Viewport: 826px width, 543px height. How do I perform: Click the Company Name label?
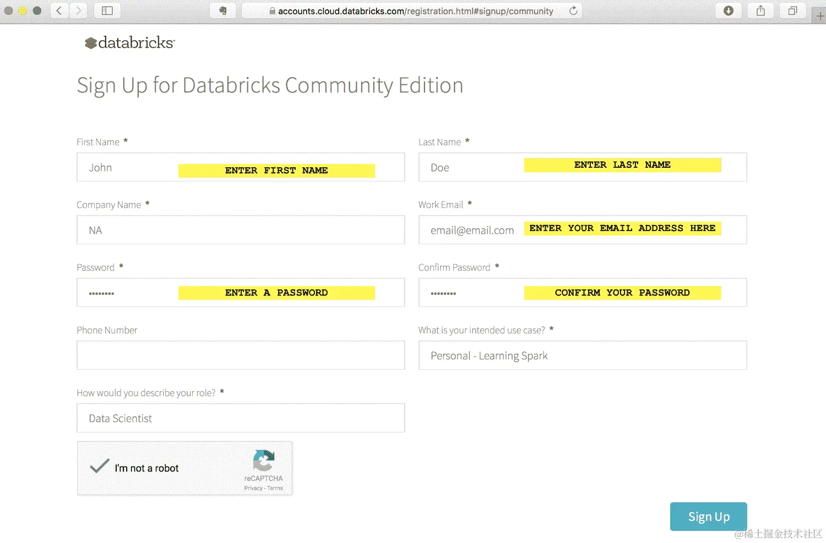[108, 205]
